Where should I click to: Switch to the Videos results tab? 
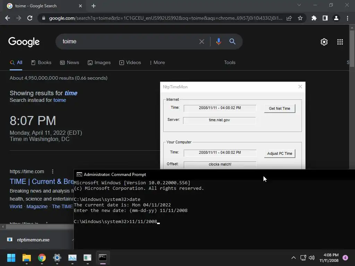[130, 63]
